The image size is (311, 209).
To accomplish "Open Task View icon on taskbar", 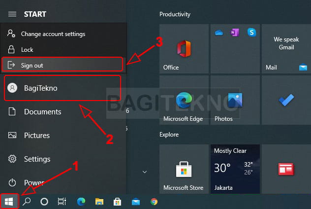I will (62, 202).
